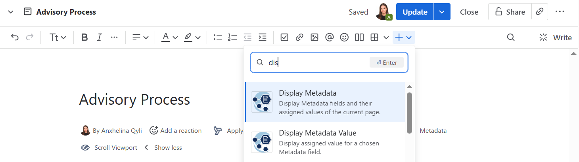This screenshot has height=162, width=579.
Task: Open the text styles dropdown
Action: click(x=58, y=38)
